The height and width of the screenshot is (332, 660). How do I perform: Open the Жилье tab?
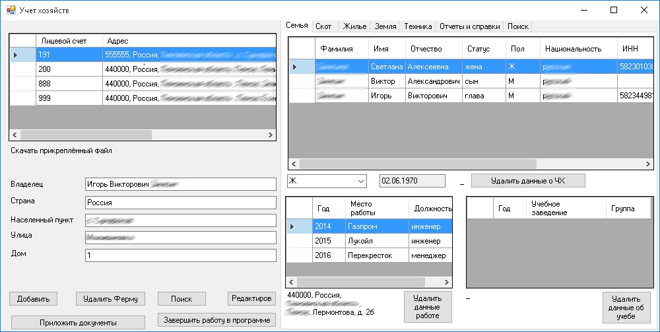tap(355, 26)
